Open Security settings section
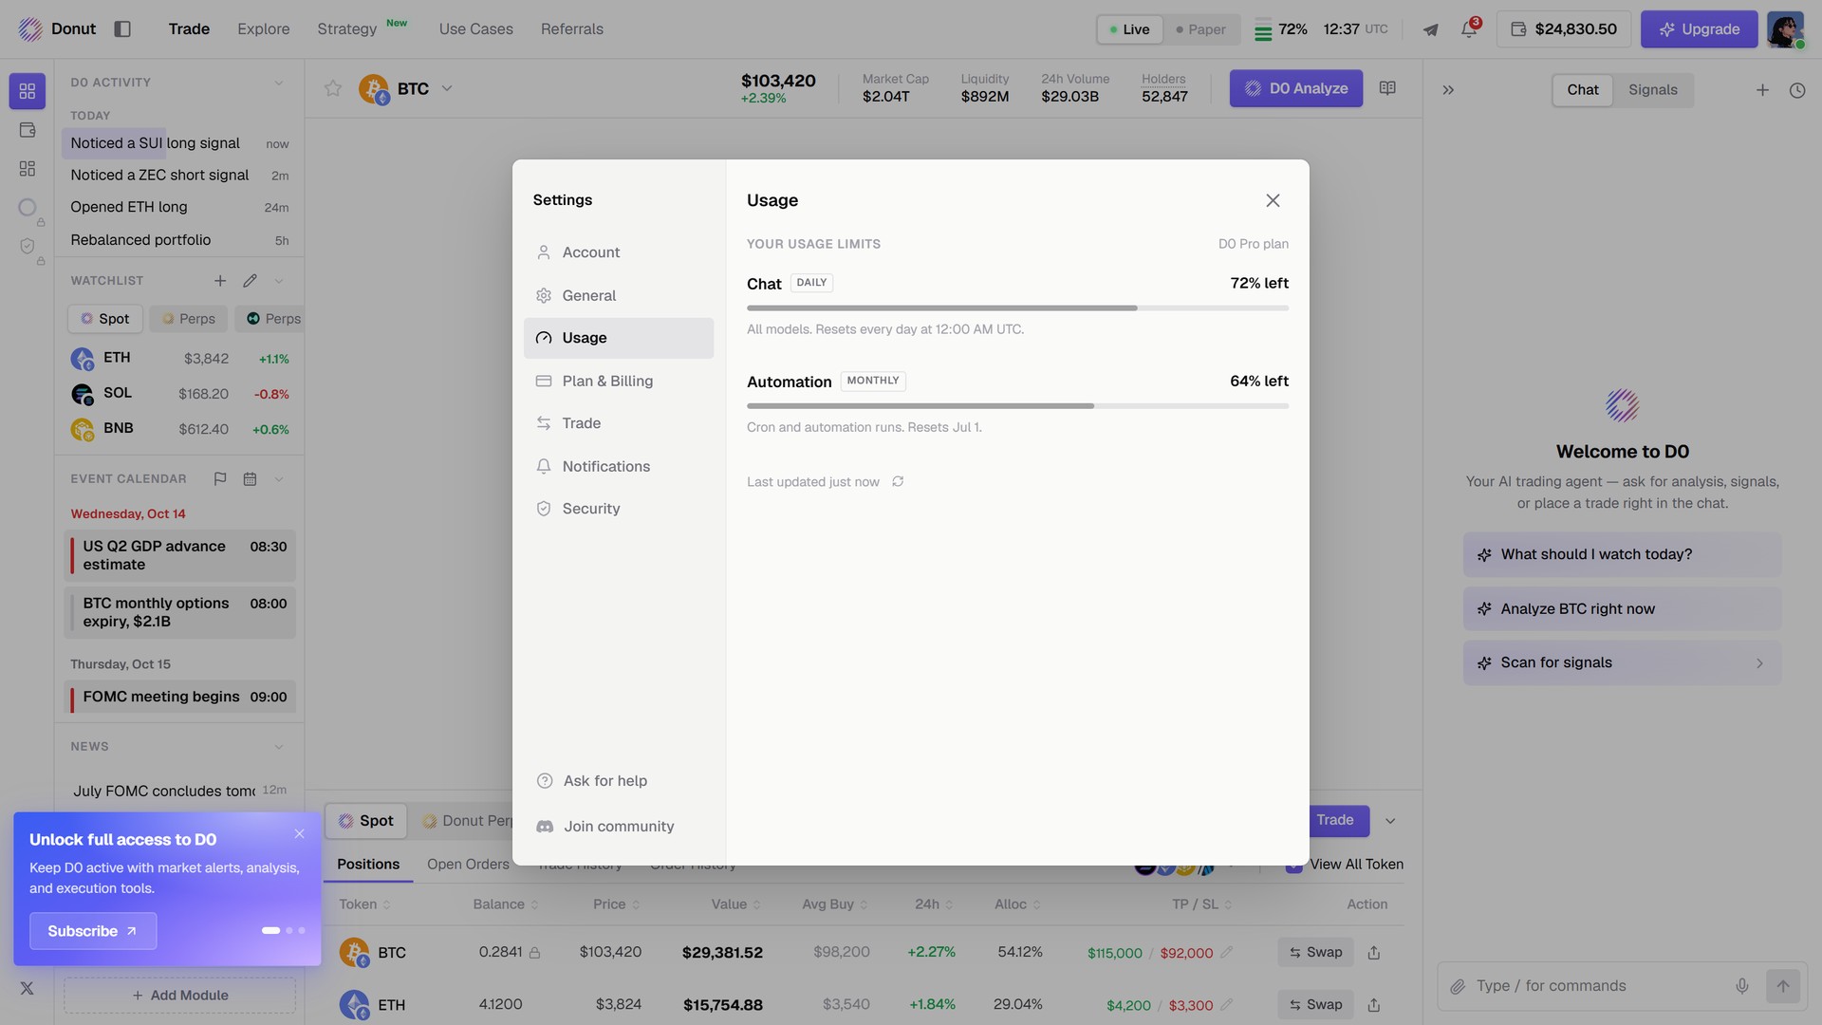The height and width of the screenshot is (1025, 1822). coord(619,509)
